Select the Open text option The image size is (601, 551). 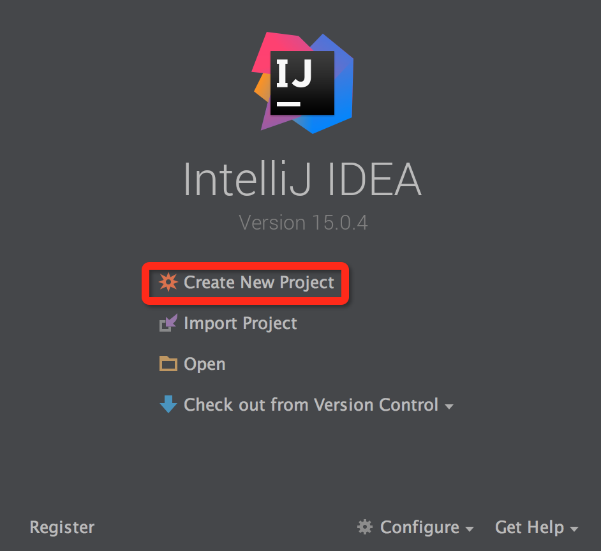[x=204, y=364]
